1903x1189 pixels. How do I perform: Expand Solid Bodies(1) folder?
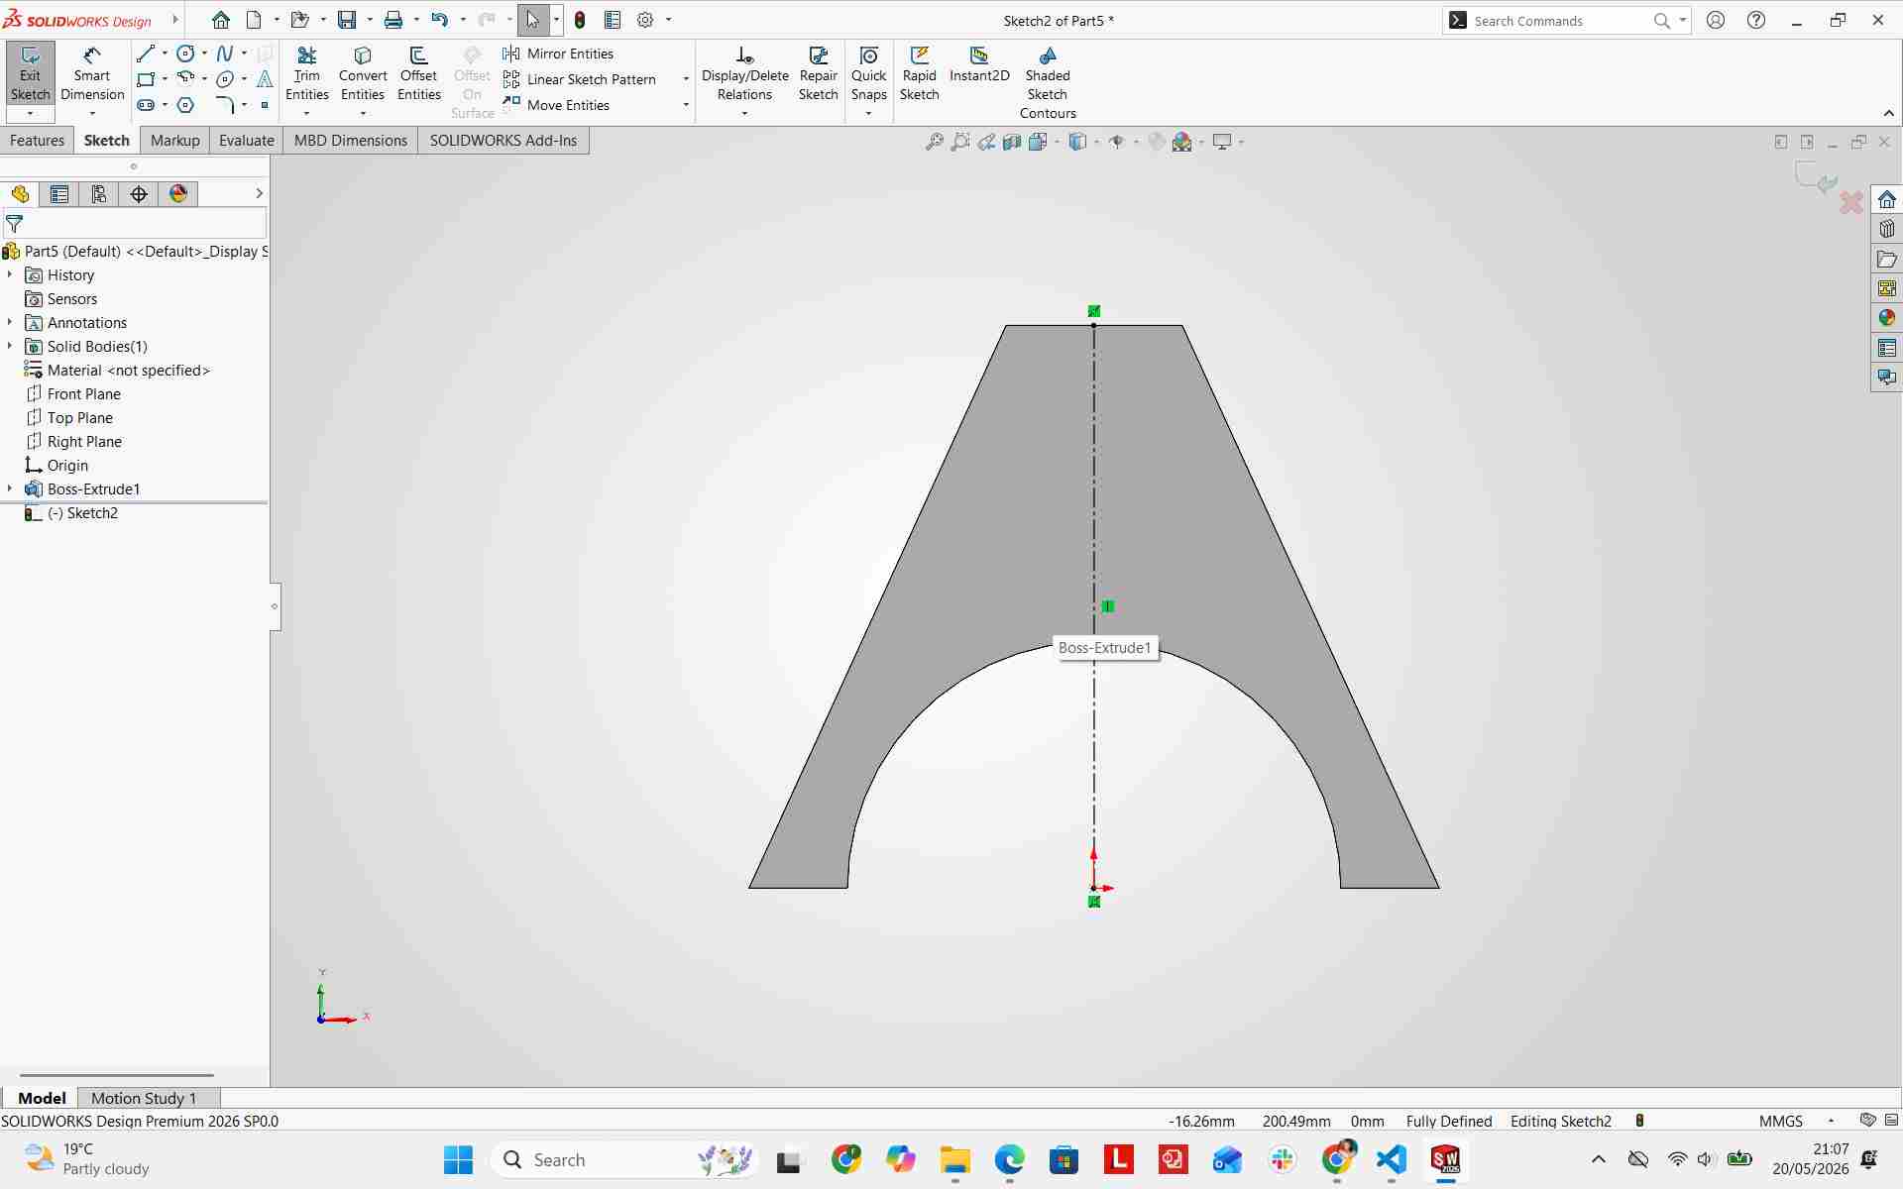[x=10, y=346]
